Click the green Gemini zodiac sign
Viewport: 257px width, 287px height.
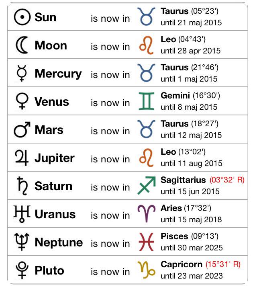click(146, 101)
